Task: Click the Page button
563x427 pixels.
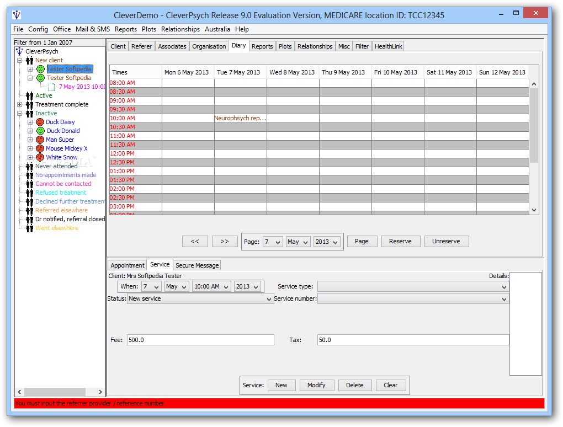Action: 362,242
